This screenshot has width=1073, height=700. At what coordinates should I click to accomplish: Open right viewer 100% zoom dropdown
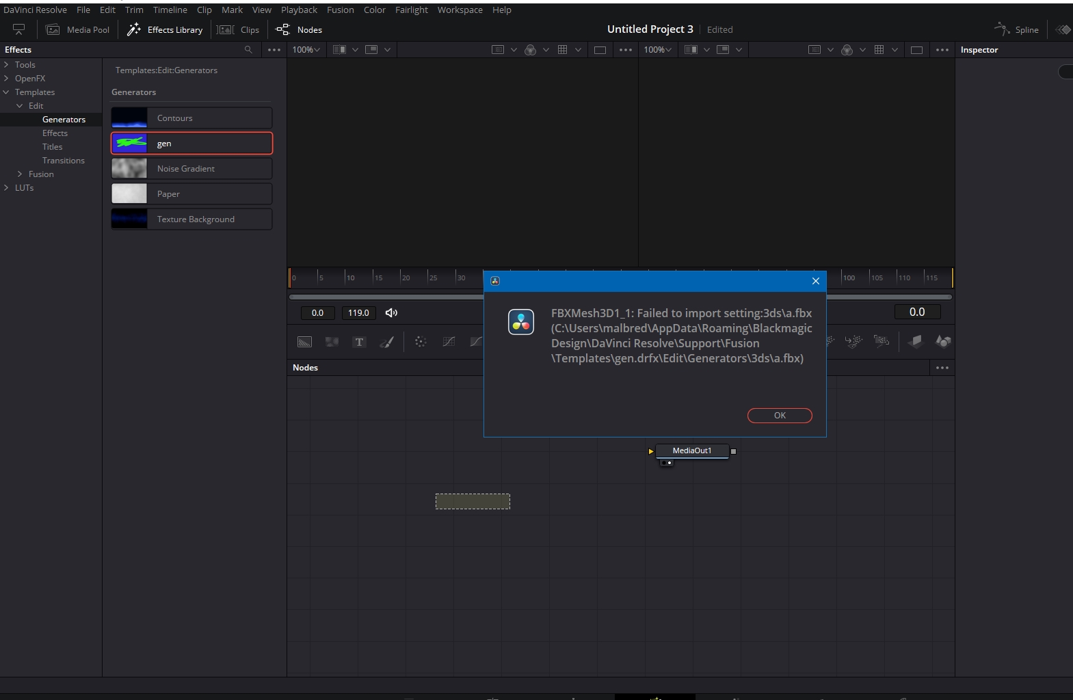(658, 50)
